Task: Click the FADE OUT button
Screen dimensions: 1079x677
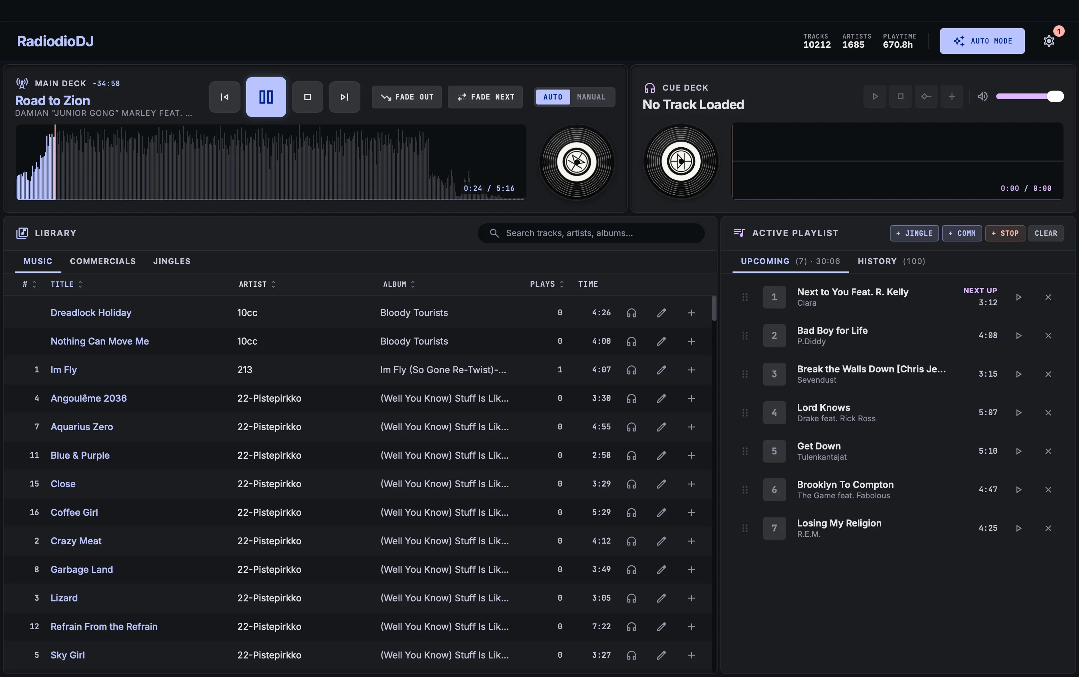Action: (407, 97)
